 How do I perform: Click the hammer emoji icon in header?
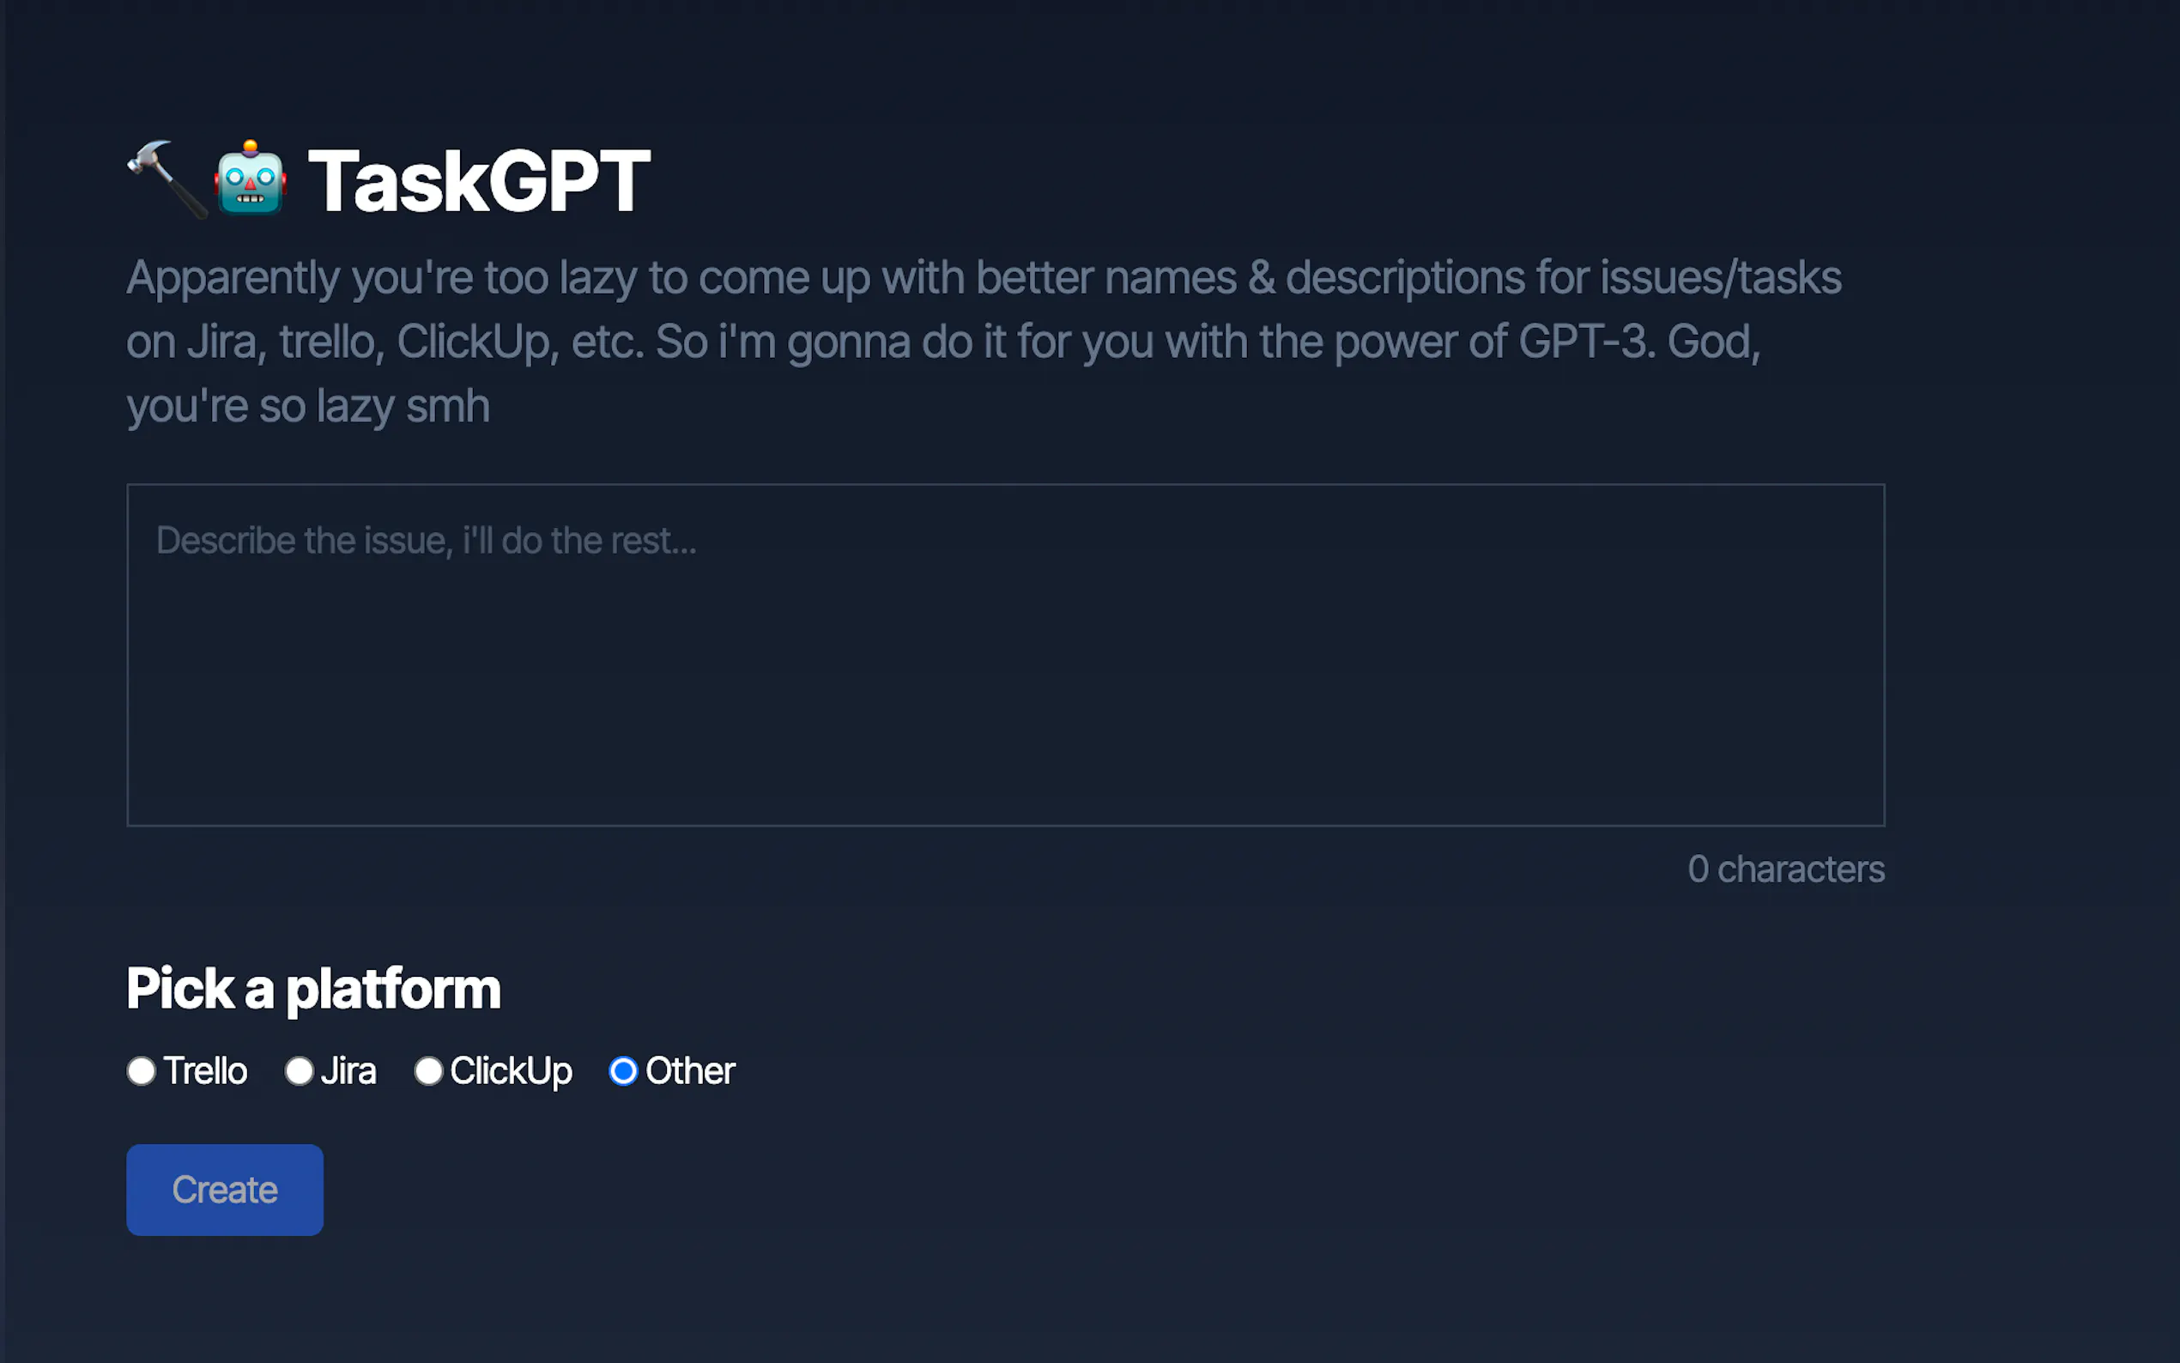(x=166, y=179)
